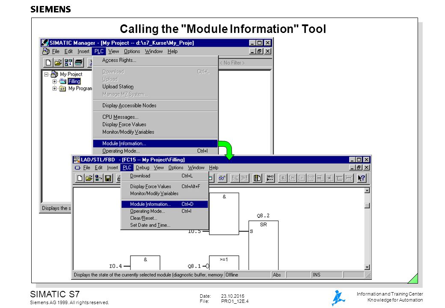
Task: Choose Clear/Reset... menu entry
Action: click(165, 218)
